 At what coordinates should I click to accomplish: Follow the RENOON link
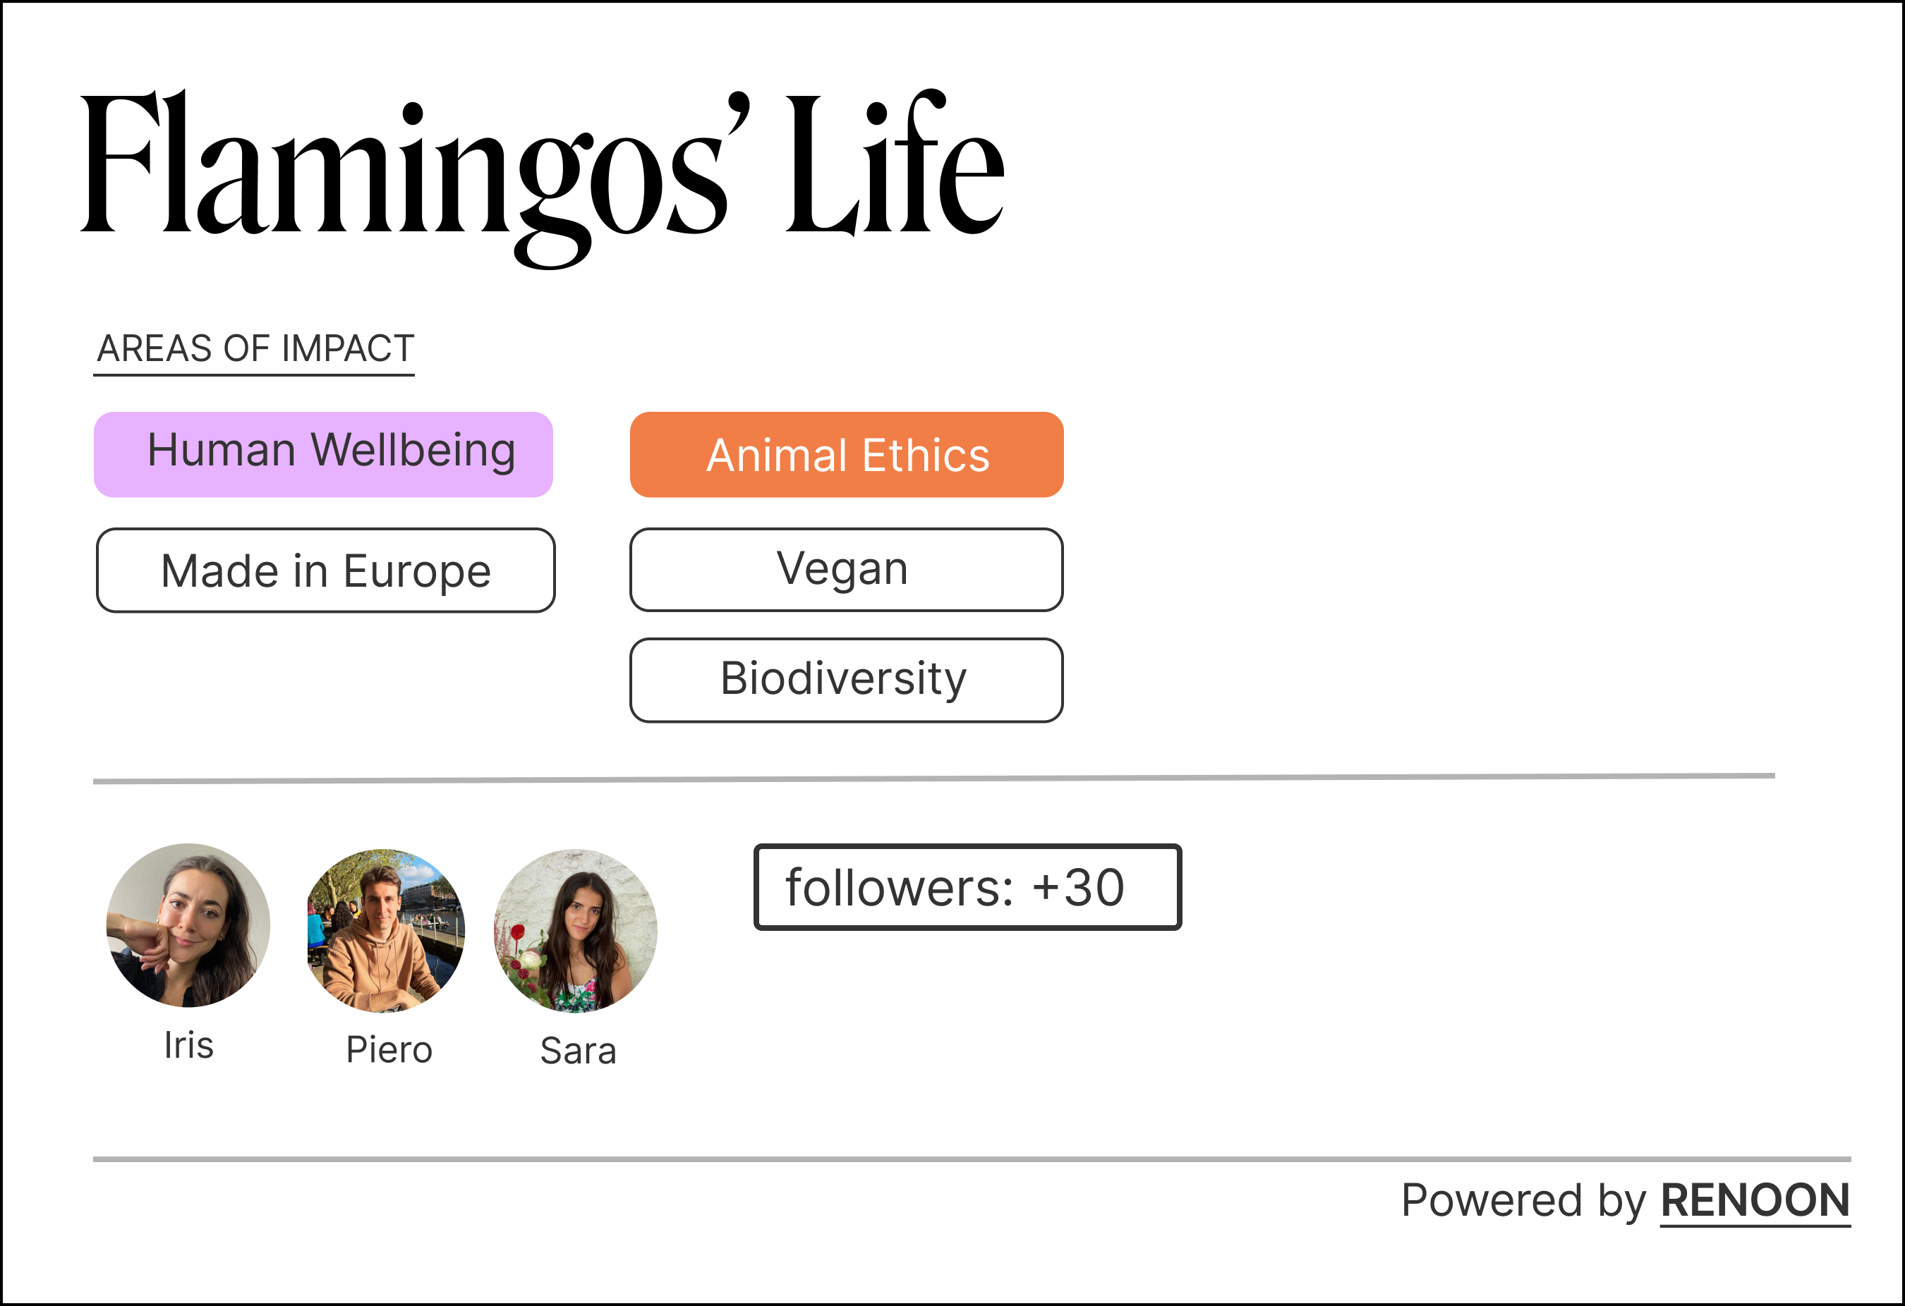1755,1200
